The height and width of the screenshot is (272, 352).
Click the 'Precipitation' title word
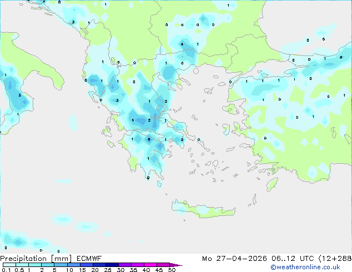pos(23,259)
